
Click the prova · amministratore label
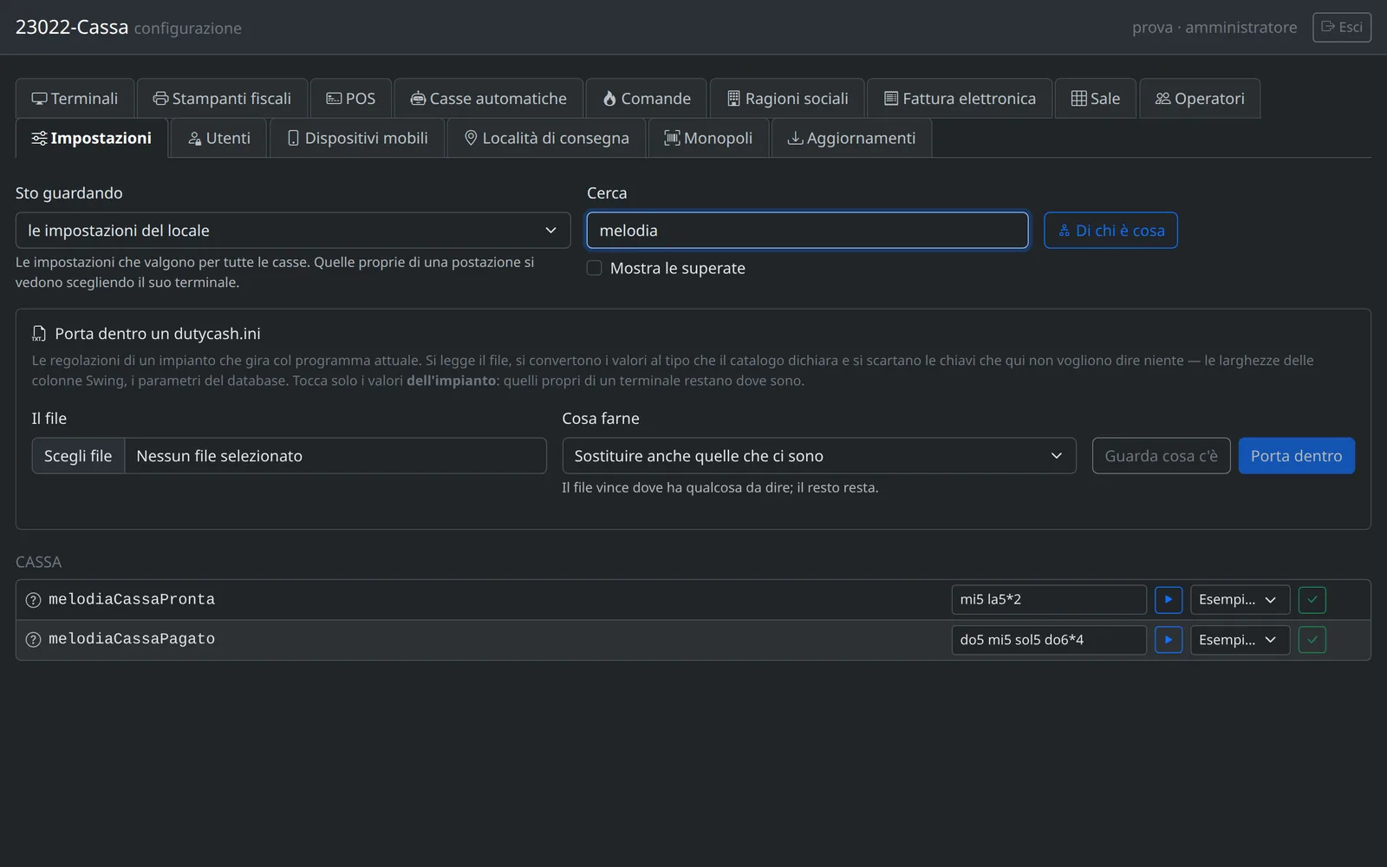click(1214, 27)
